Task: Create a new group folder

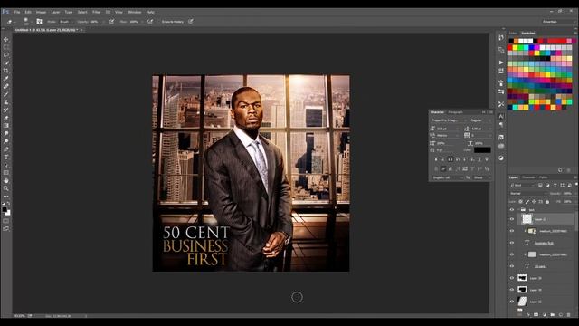Action: click(x=553, y=315)
